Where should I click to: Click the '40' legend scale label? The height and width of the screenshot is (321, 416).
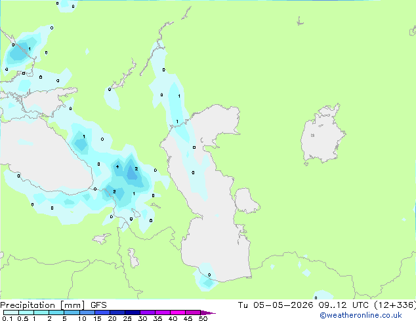coord(173,318)
